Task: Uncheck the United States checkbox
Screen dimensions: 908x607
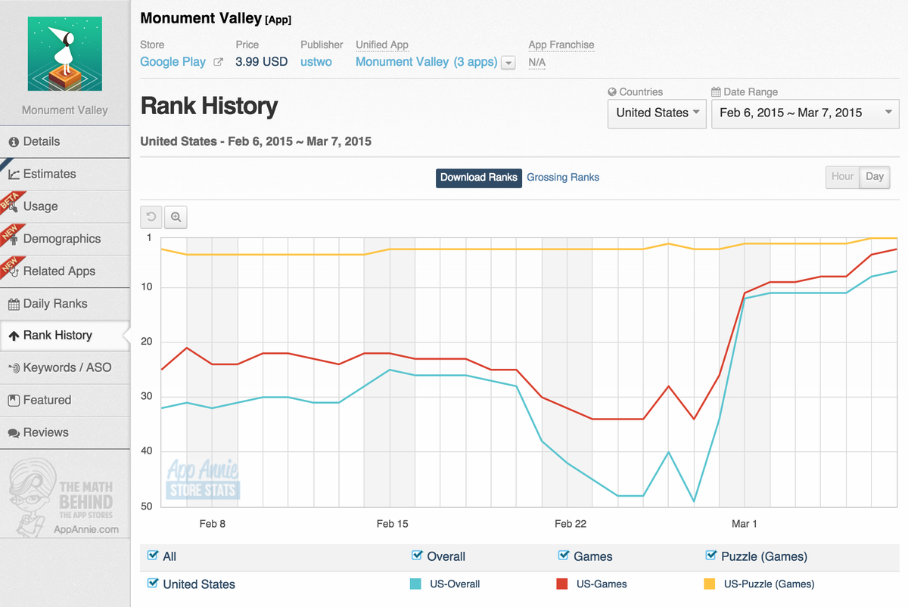Action: 153,583
